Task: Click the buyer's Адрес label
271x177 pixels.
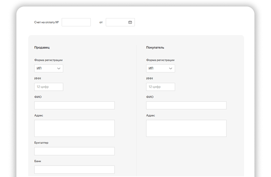Action: pyautogui.click(x=150, y=116)
